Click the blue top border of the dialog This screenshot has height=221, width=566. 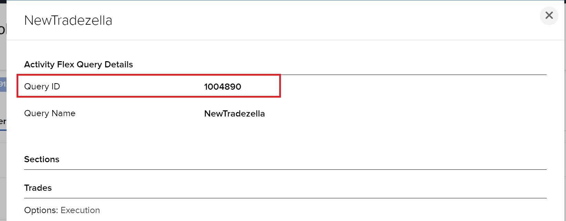(285, 0)
